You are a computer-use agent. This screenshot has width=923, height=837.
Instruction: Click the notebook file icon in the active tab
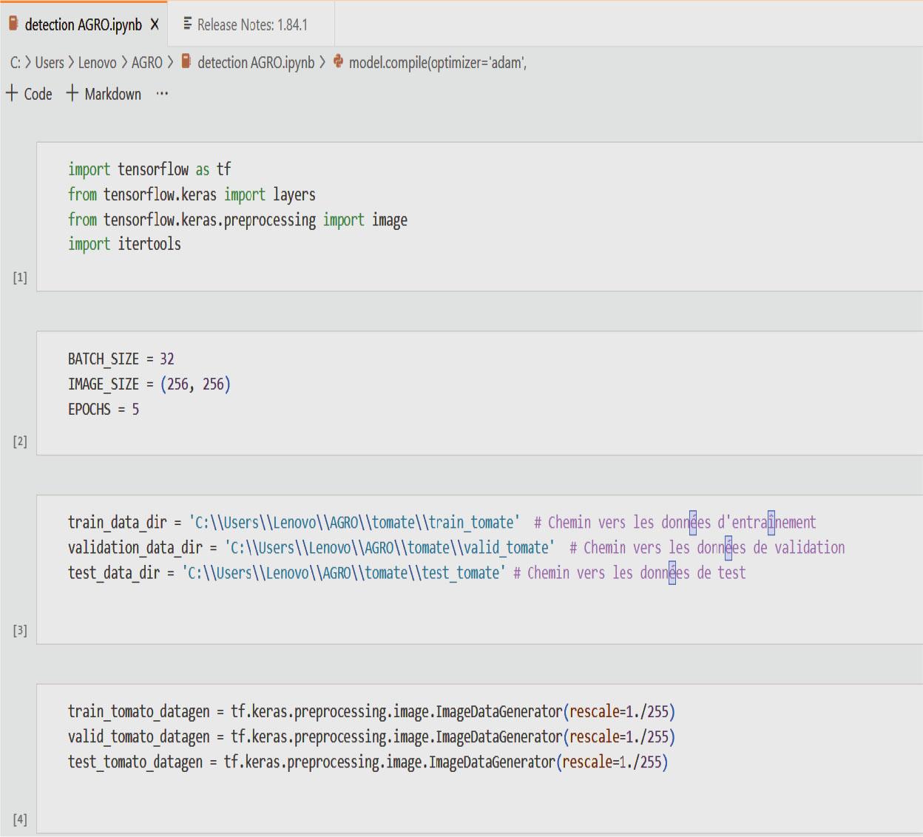click(13, 24)
